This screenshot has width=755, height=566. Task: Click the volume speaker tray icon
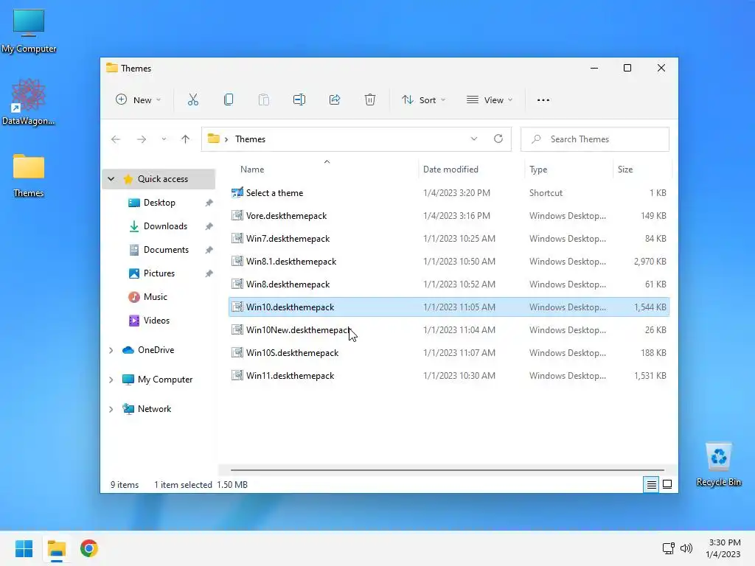[x=686, y=548]
